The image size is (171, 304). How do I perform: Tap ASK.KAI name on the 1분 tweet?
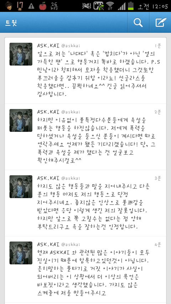48,46
